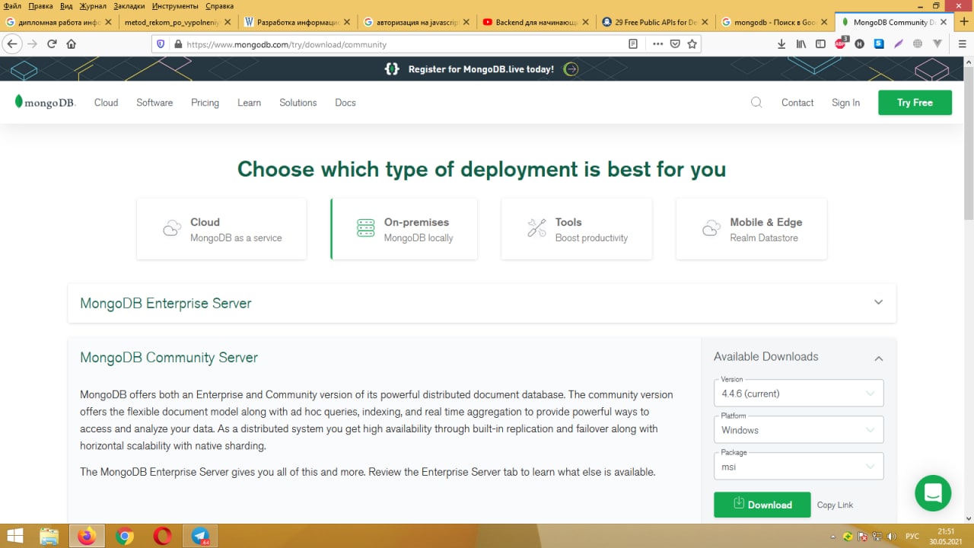Open the Package dropdown showing msi
974x548 pixels.
pos(798,466)
